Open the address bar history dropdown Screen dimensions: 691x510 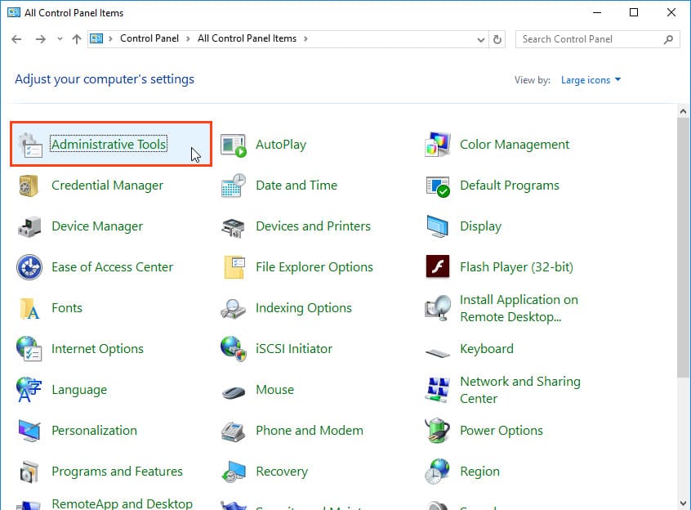(481, 39)
